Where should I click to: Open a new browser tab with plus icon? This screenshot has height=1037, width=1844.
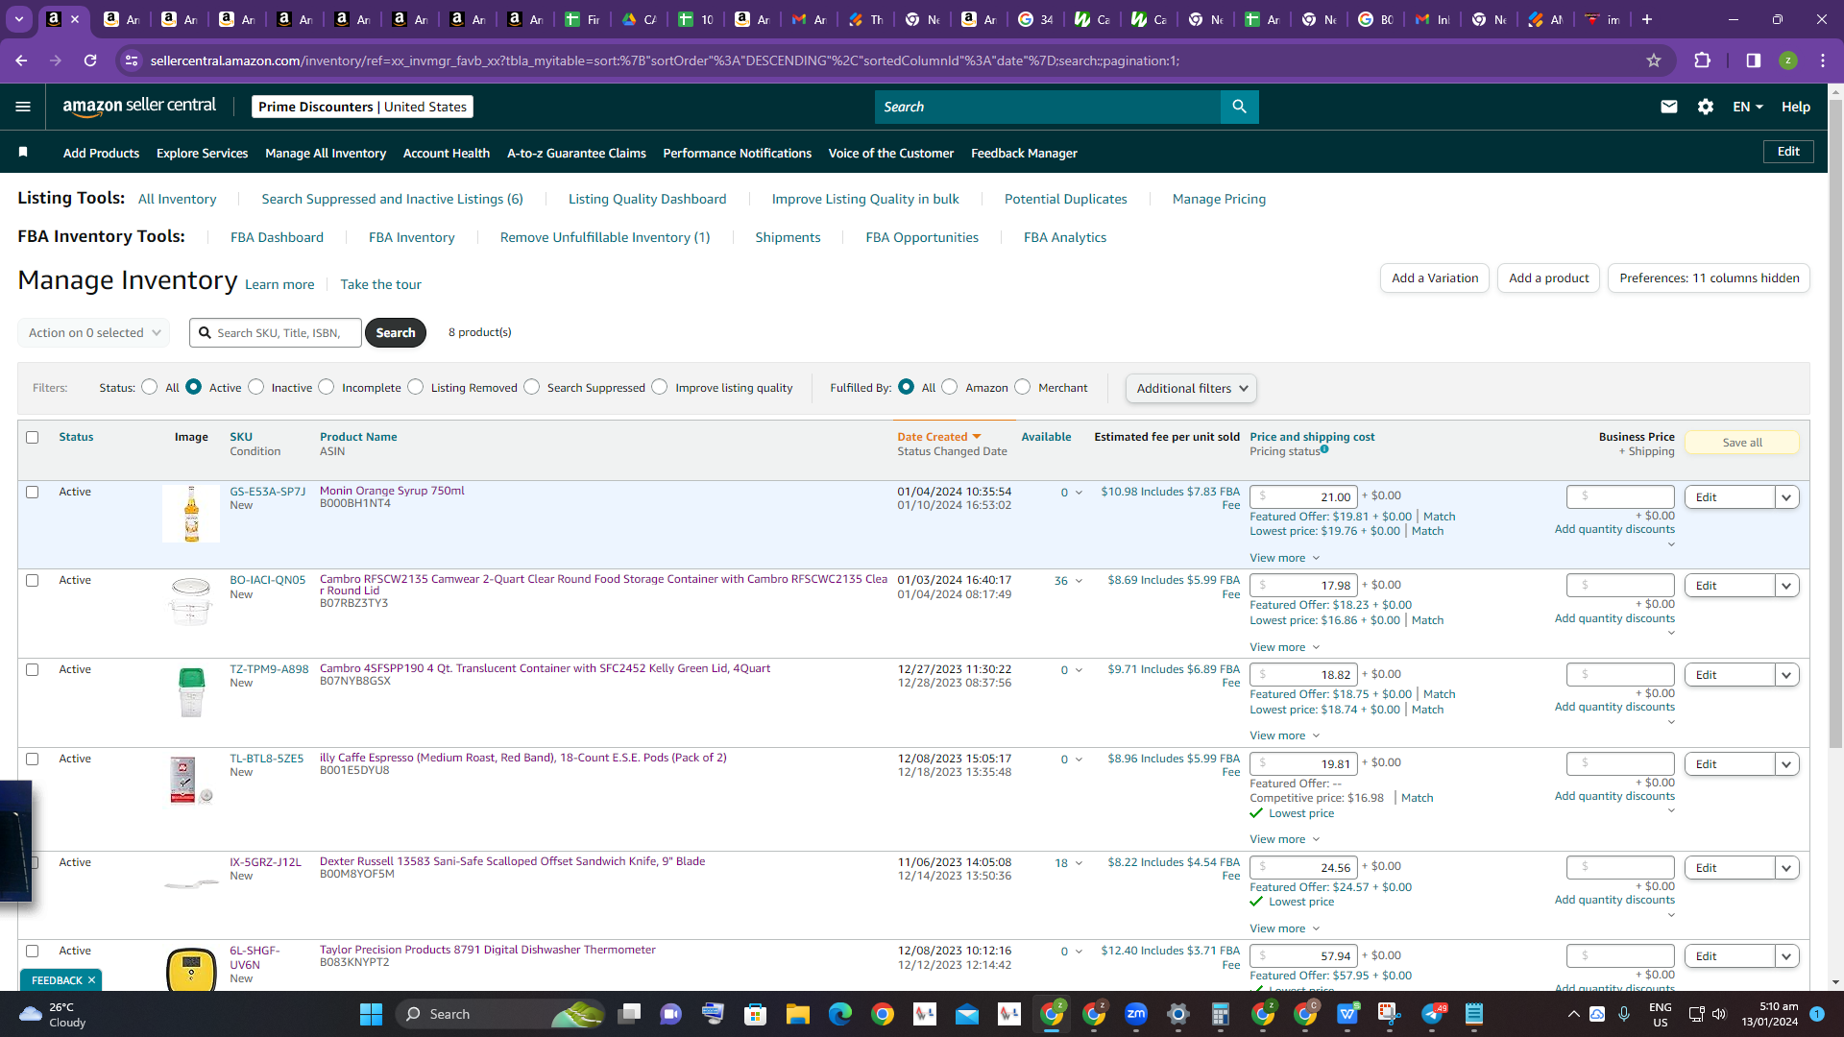tap(1647, 19)
